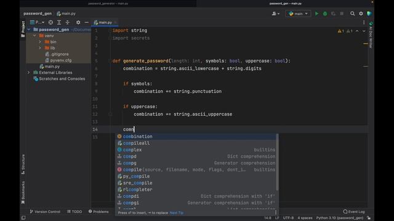Expand all in Project panel
The width and height of the screenshot is (394, 221).
click(59, 22)
